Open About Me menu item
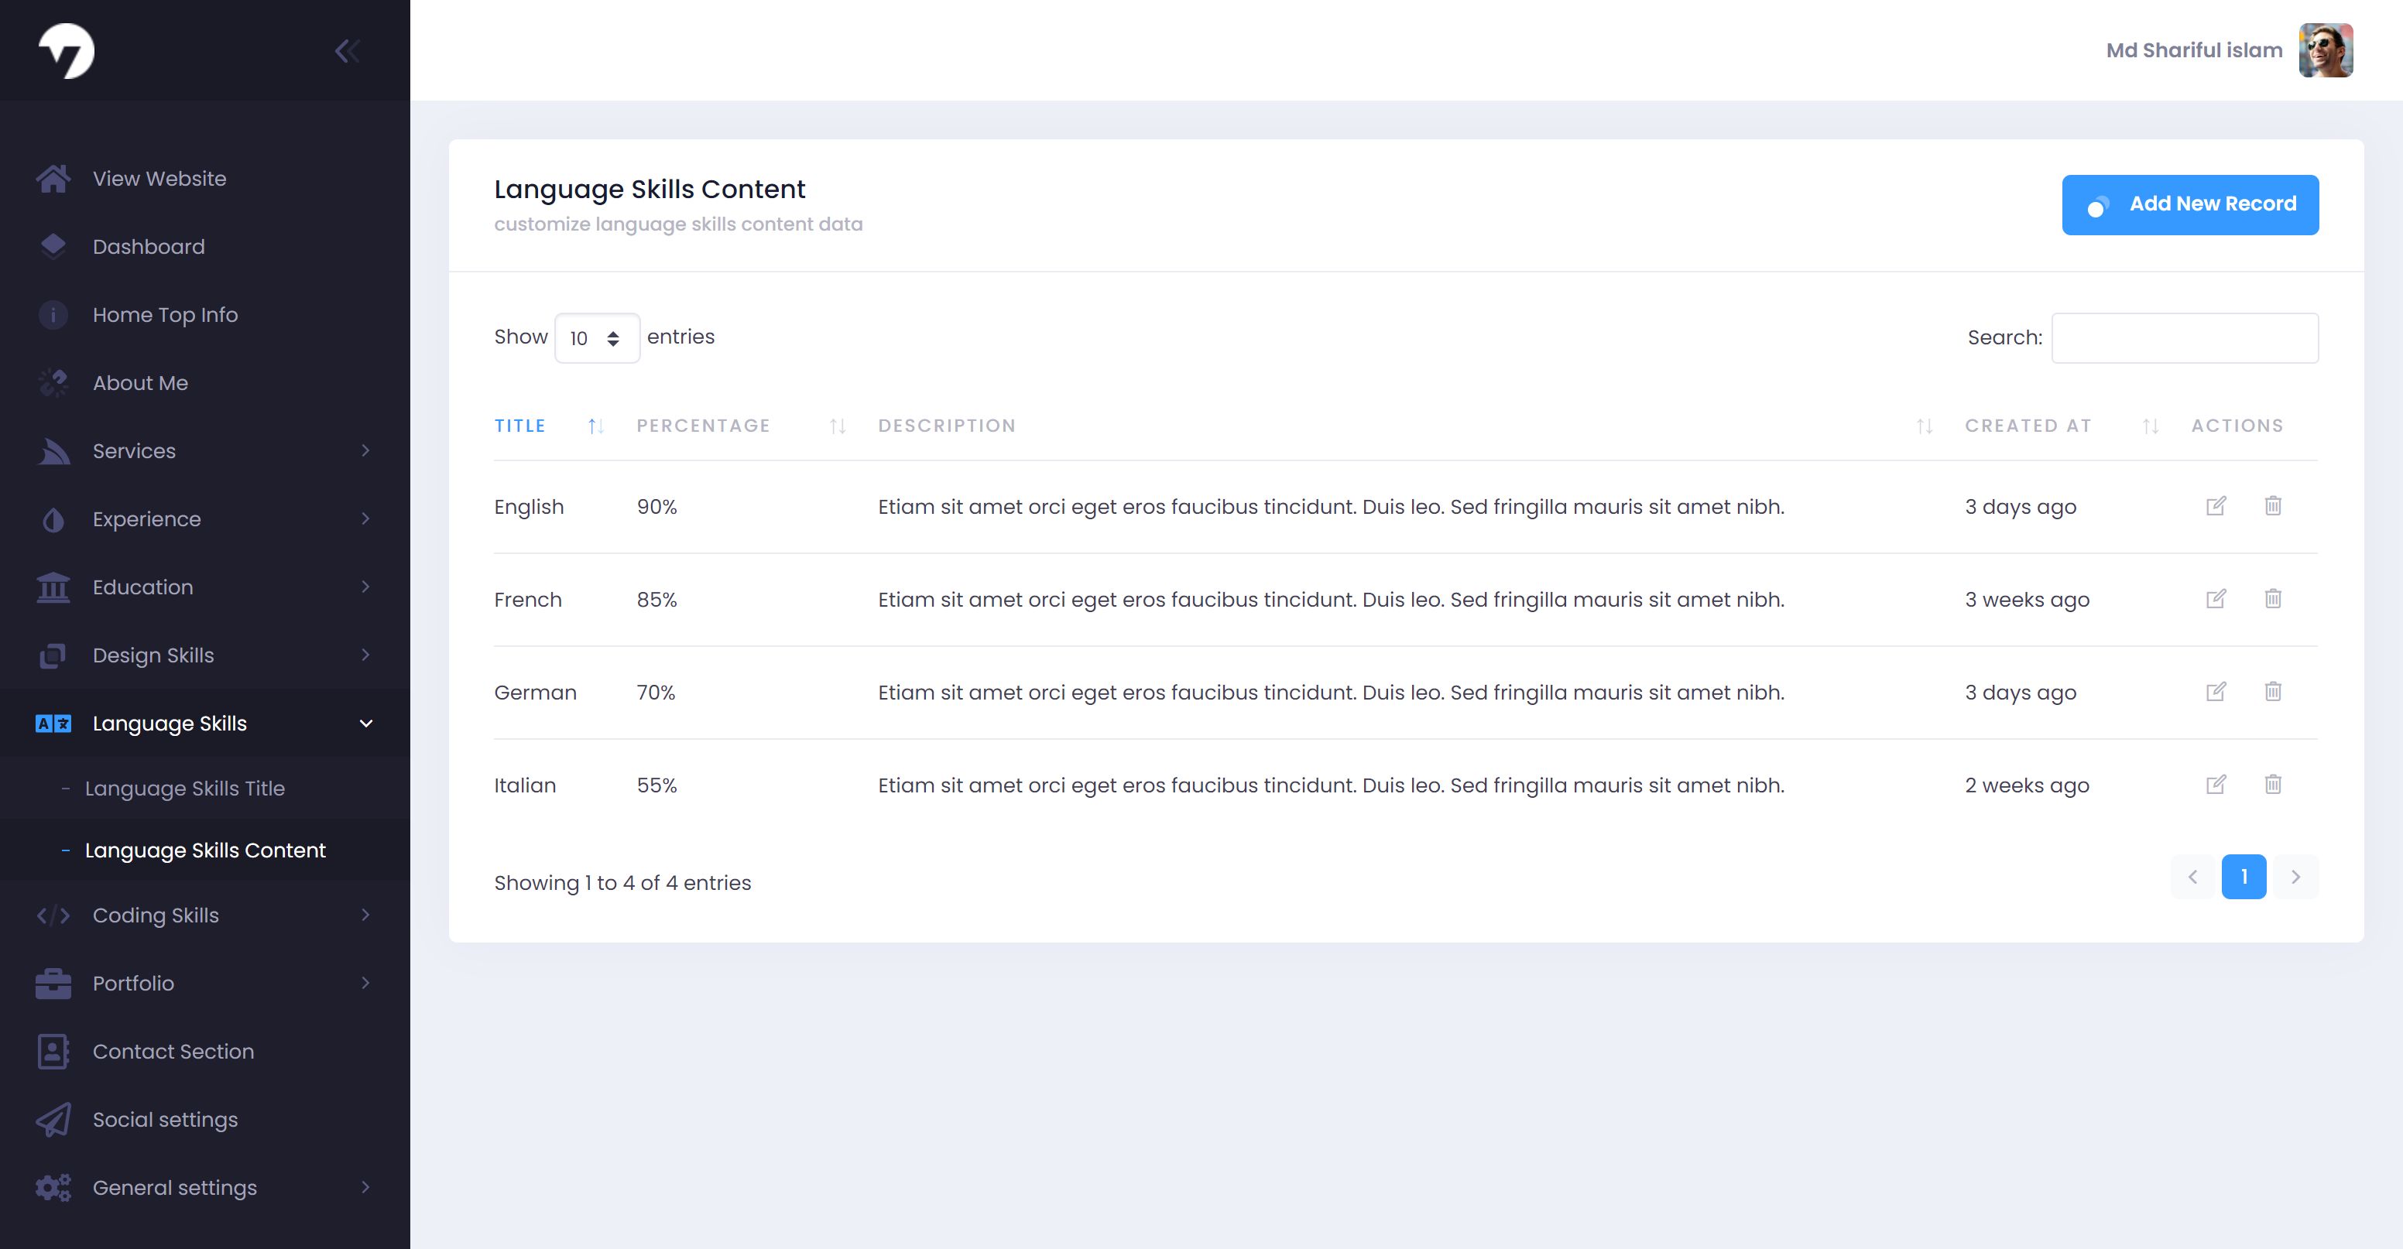 tap(205, 382)
